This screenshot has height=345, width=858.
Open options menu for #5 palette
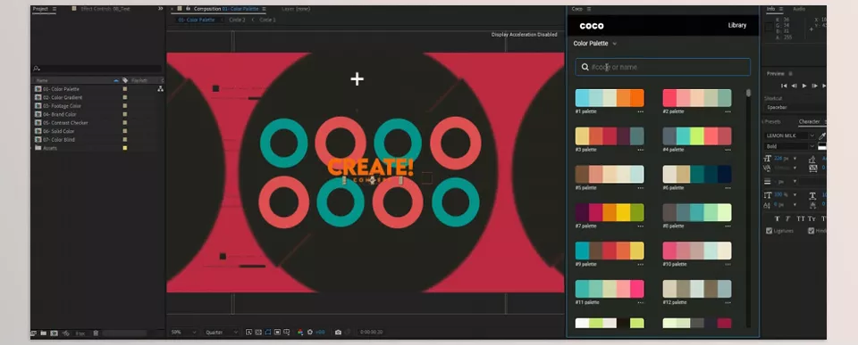(640, 188)
